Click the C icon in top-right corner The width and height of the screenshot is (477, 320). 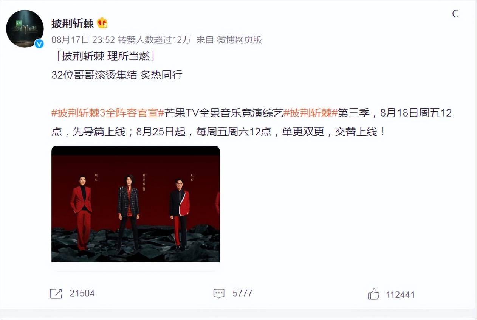pyautogui.click(x=455, y=14)
